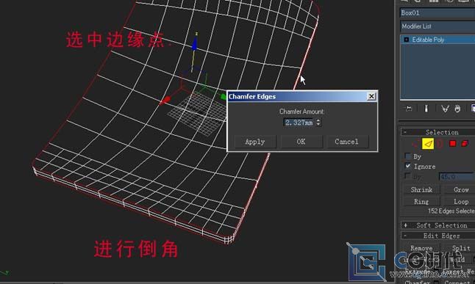Collapse the Edit Edges rollout
475x284 pixels.
(438, 236)
